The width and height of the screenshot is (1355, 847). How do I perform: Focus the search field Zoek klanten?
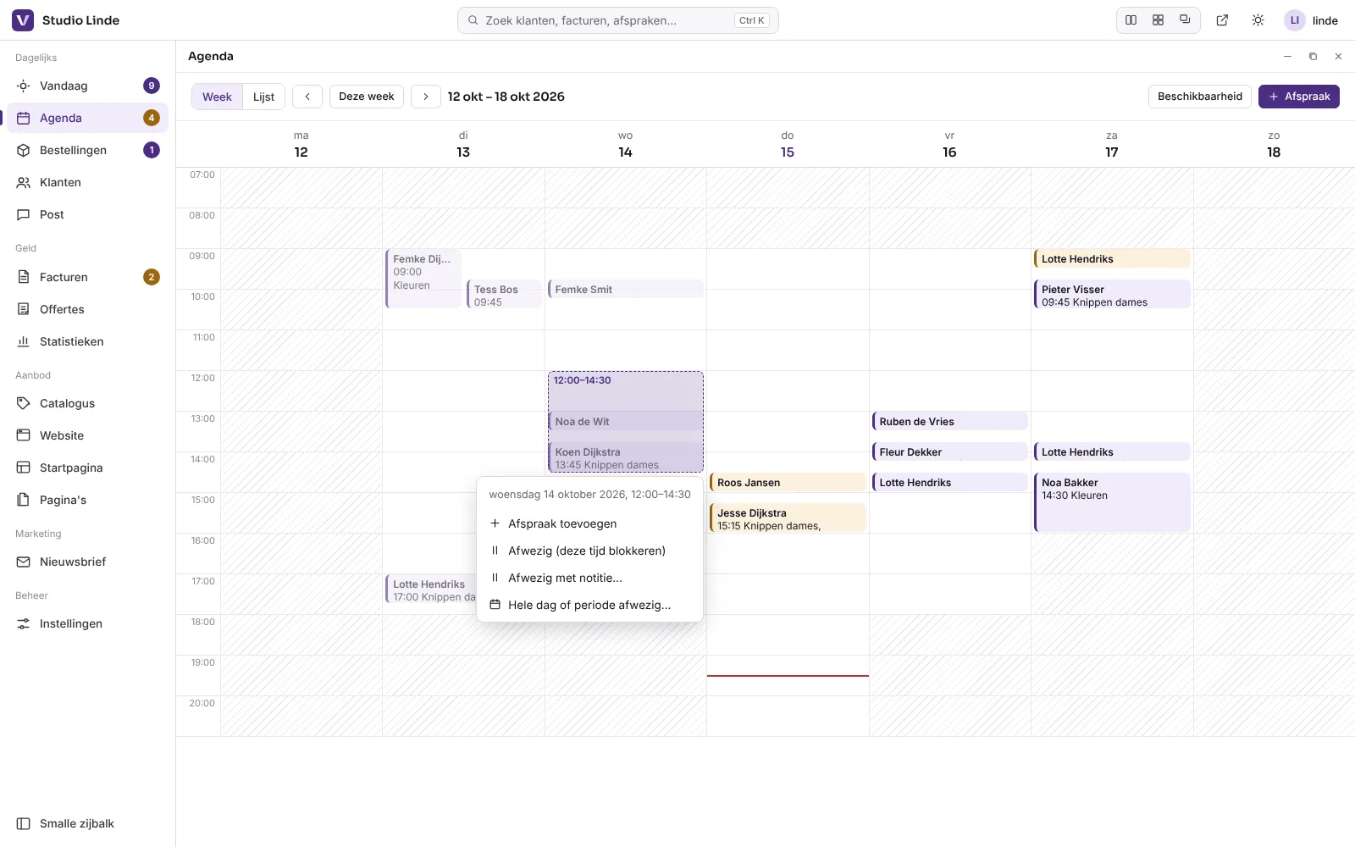[618, 20]
